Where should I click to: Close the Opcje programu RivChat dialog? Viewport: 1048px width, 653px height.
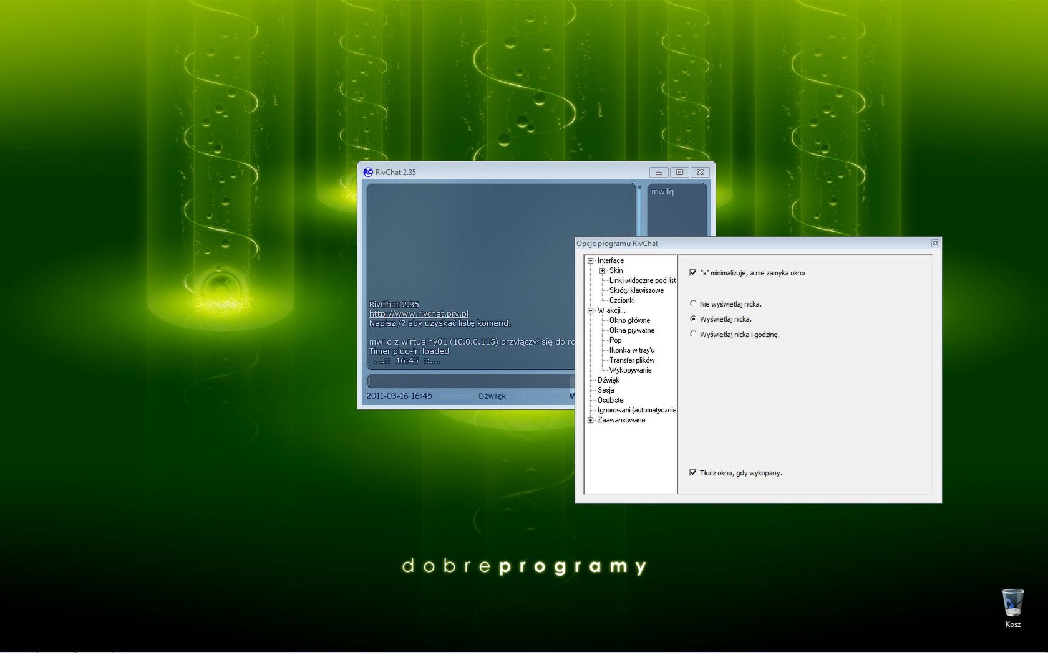click(x=935, y=243)
